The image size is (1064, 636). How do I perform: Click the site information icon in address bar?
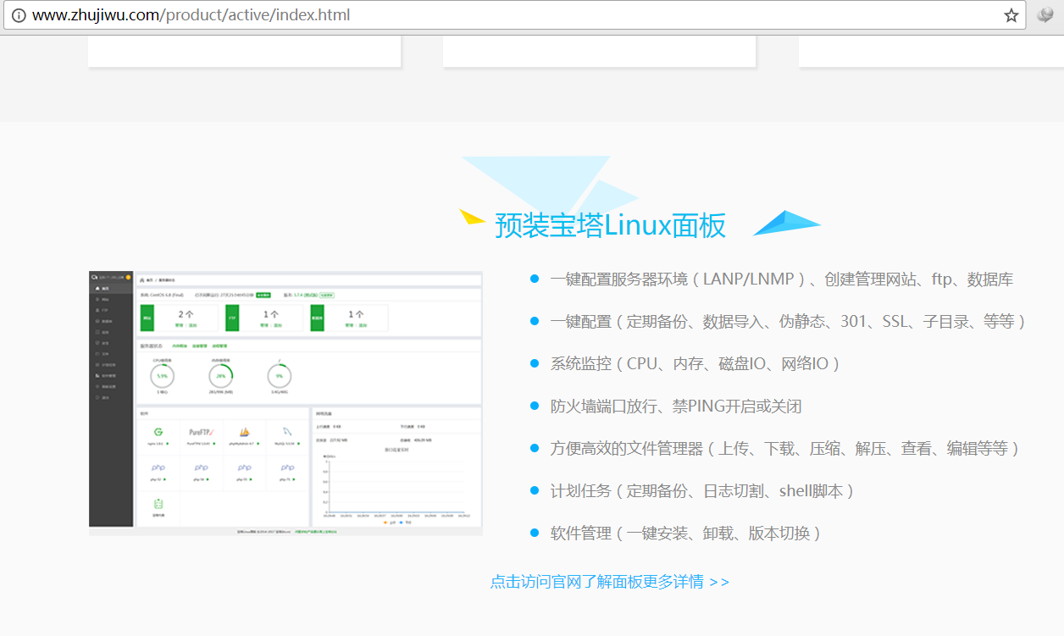(x=19, y=15)
